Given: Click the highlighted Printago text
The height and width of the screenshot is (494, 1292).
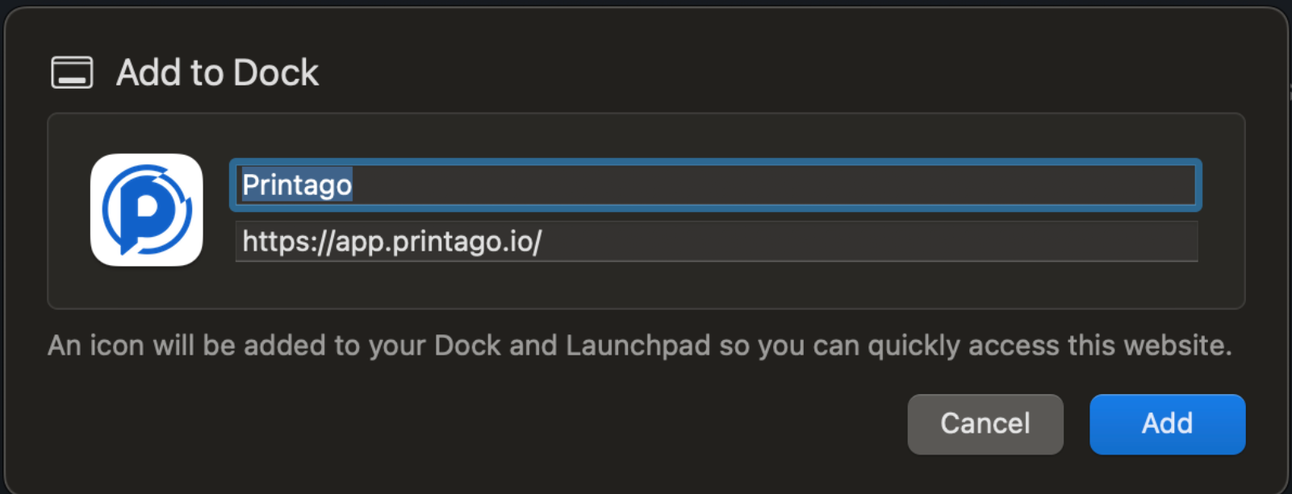Looking at the screenshot, I should pyautogui.click(x=297, y=185).
